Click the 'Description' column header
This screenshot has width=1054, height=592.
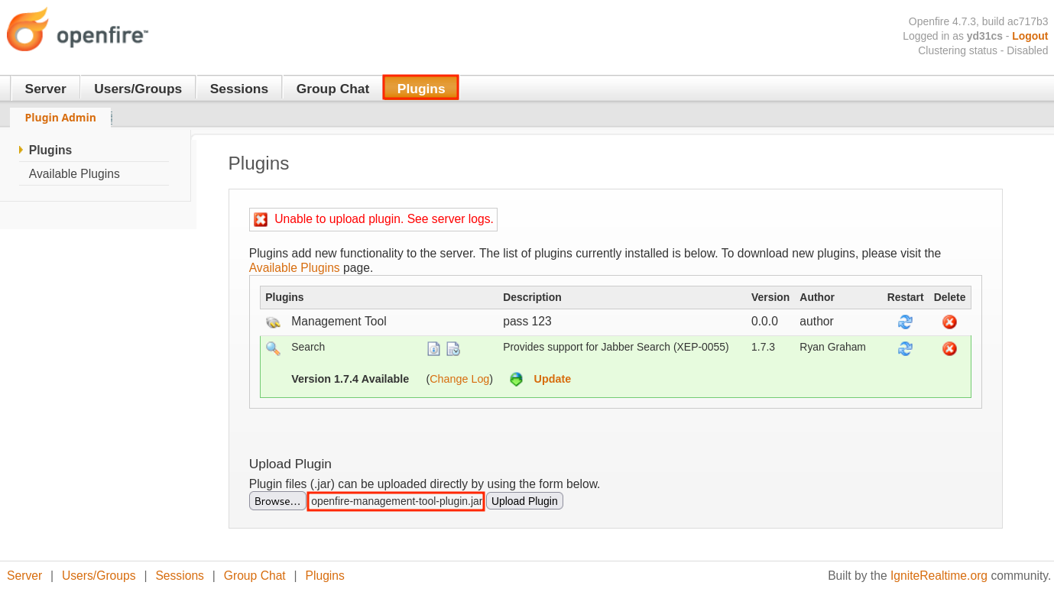point(532,297)
